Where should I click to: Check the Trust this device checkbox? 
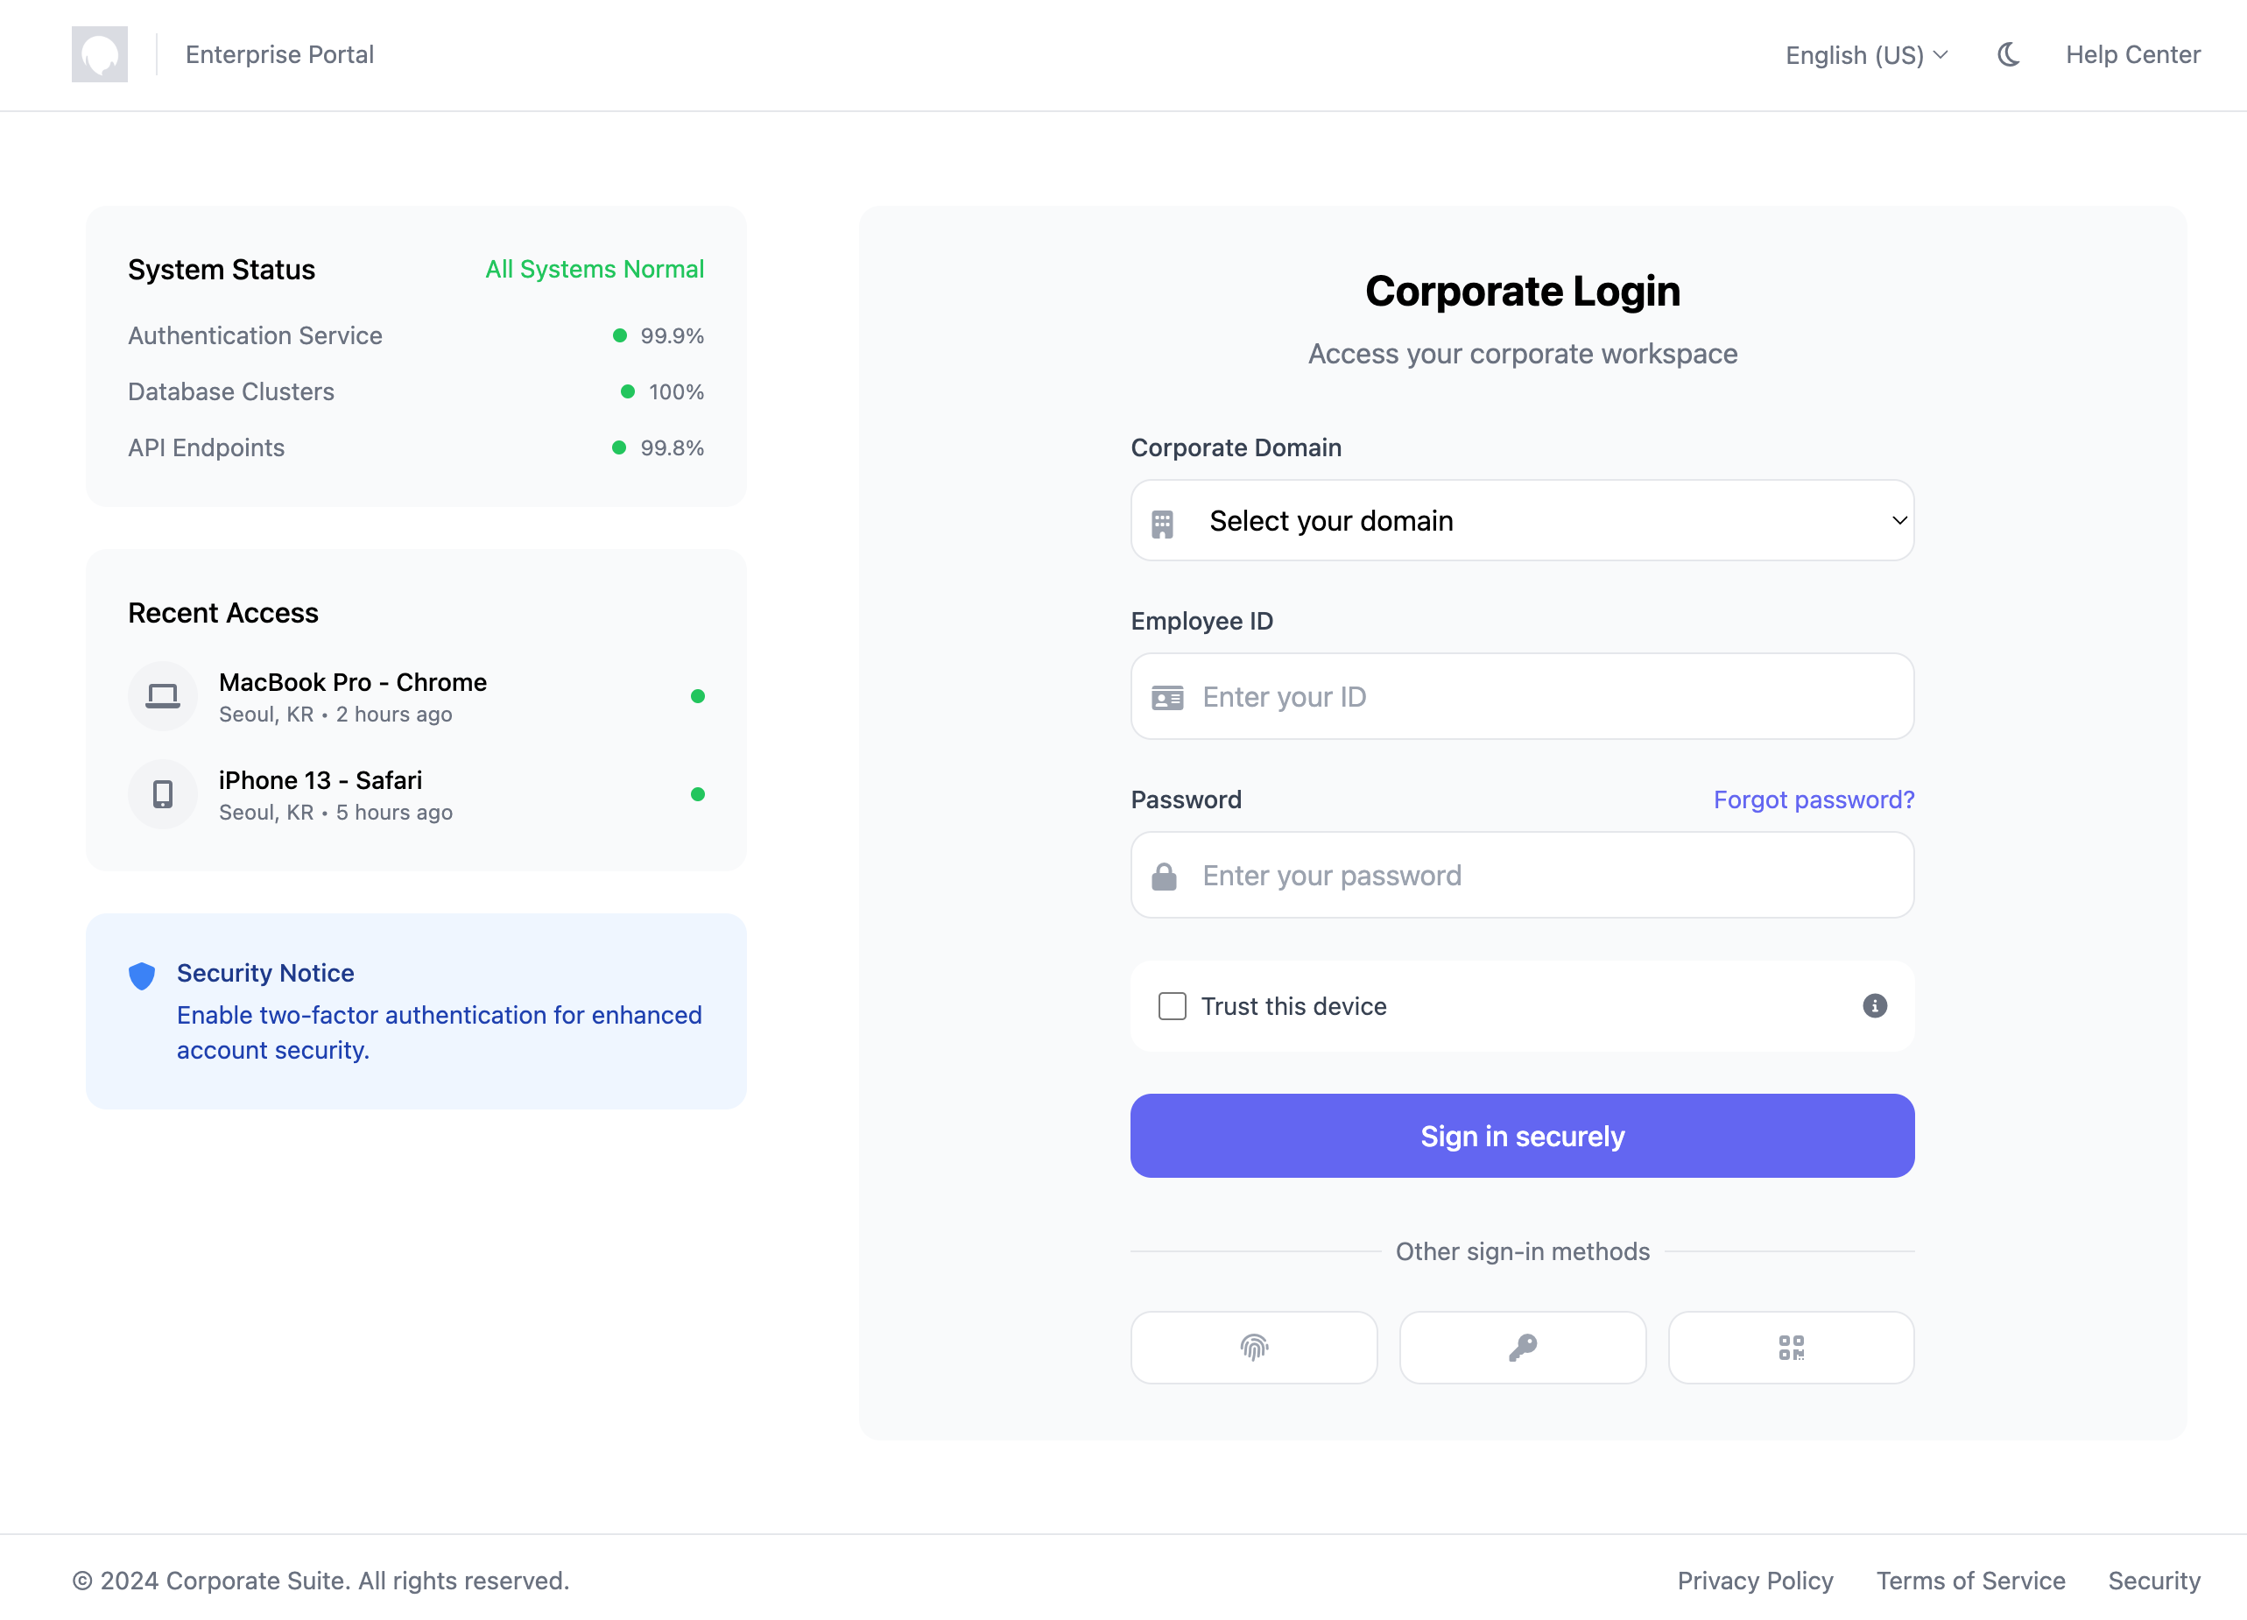1172,1005
